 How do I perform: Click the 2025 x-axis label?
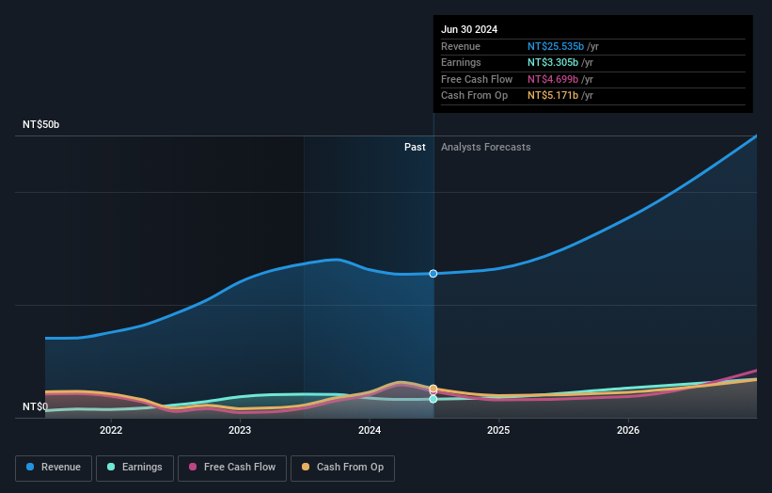pyautogui.click(x=498, y=430)
